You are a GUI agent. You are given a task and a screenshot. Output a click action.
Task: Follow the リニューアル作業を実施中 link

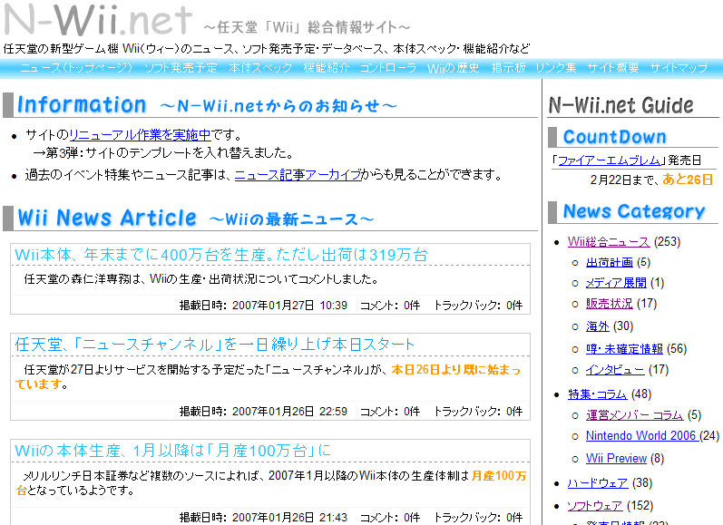[140, 135]
